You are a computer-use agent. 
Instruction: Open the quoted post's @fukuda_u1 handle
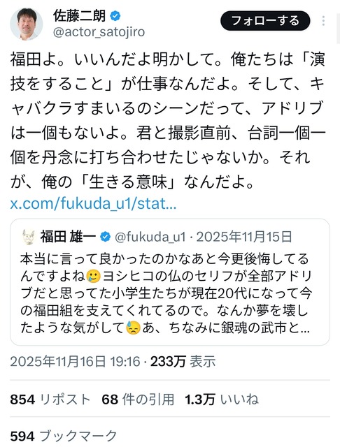pos(150,237)
